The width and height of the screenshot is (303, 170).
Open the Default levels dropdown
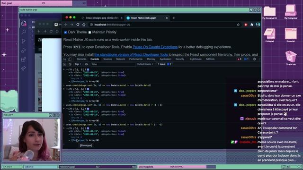click(x=145, y=64)
